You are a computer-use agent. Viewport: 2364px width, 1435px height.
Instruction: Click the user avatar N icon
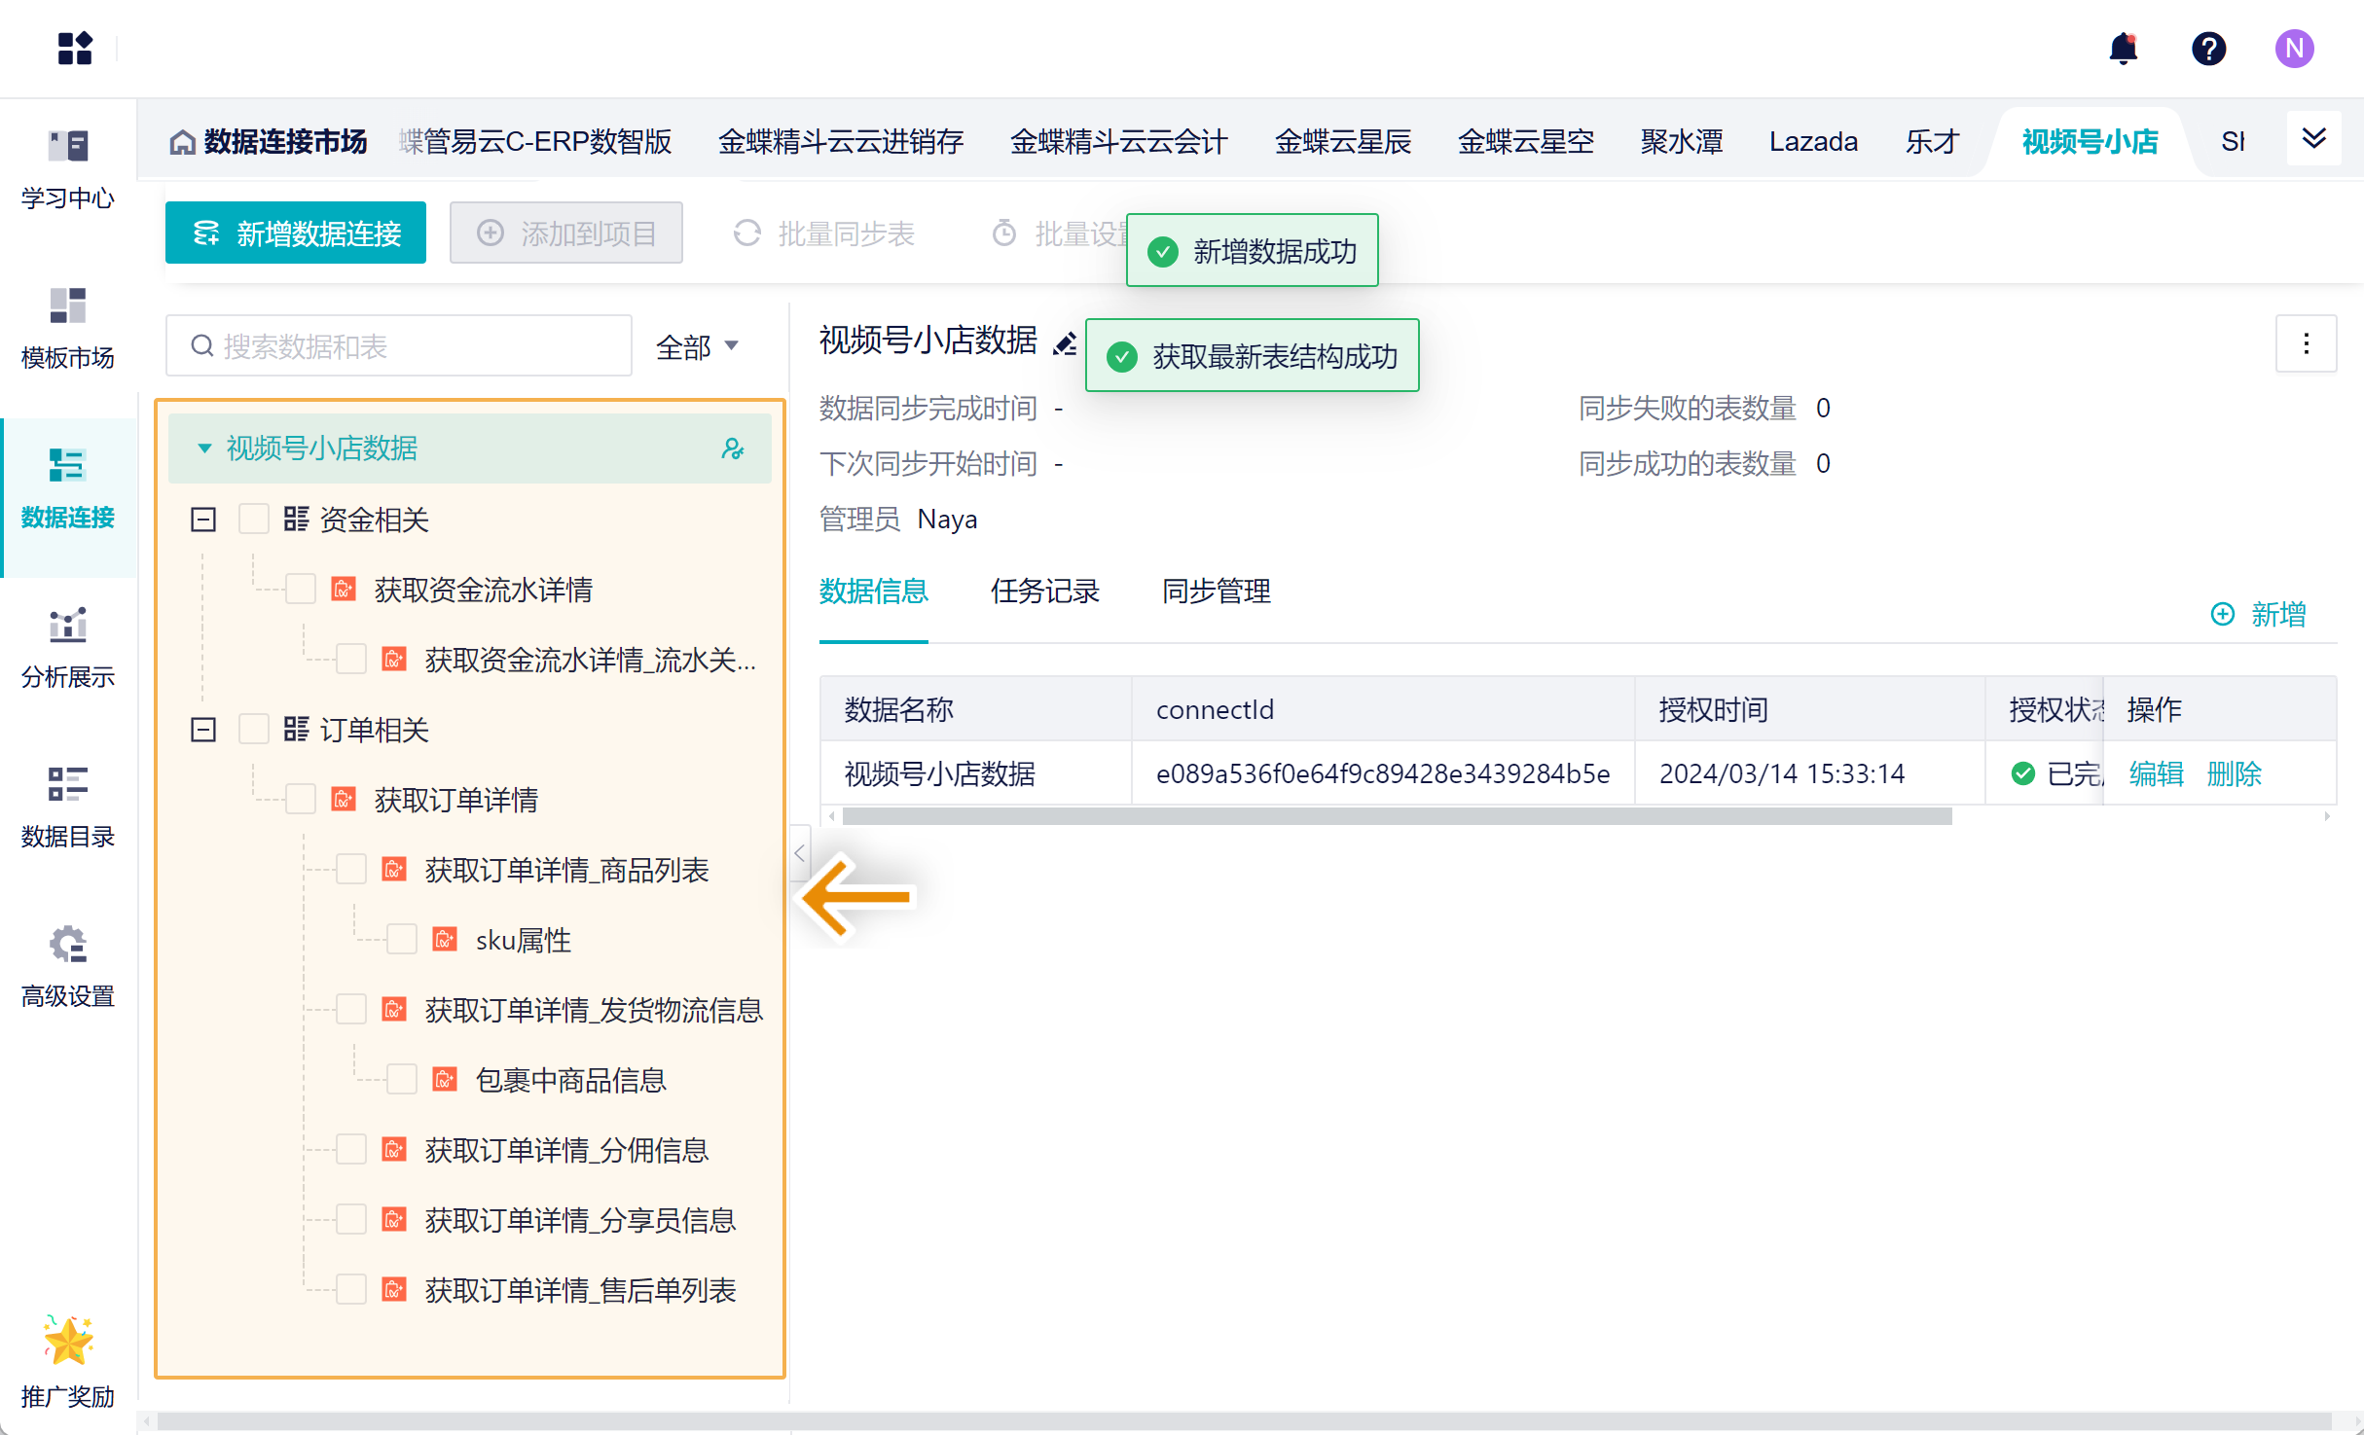(2294, 49)
